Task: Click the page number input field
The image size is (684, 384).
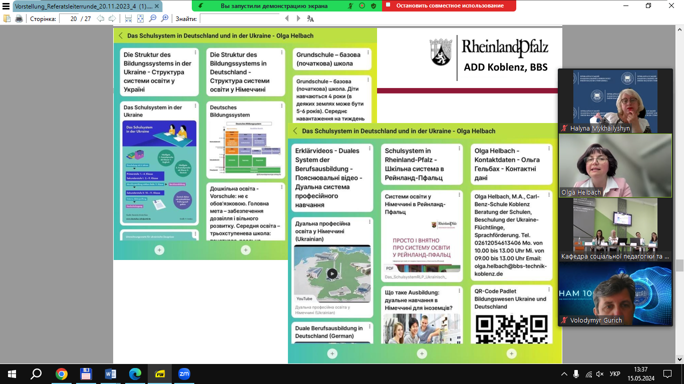Action: pyautogui.click(x=70, y=18)
